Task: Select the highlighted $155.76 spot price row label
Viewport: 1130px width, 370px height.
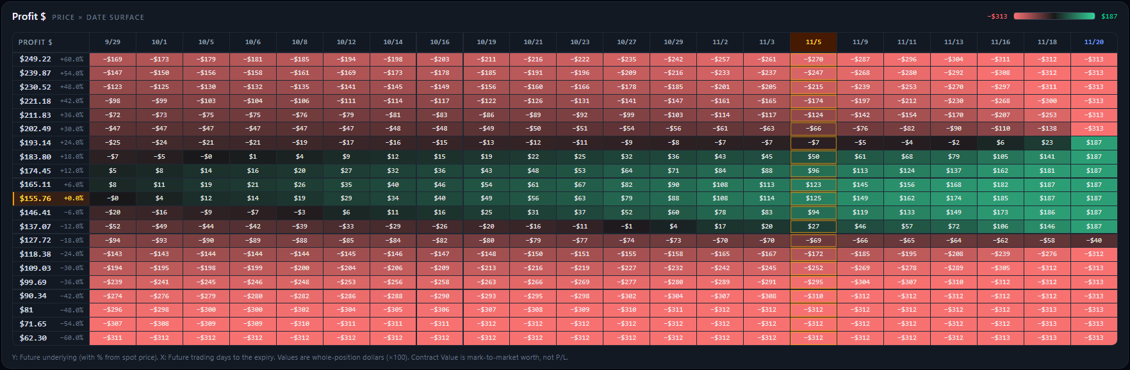Action: tap(51, 198)
